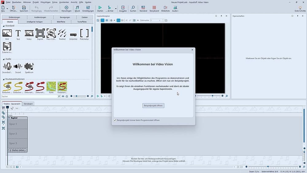
Task: Open the Assistenten menu
Action: pyautogui.click(x=64, y=2)
